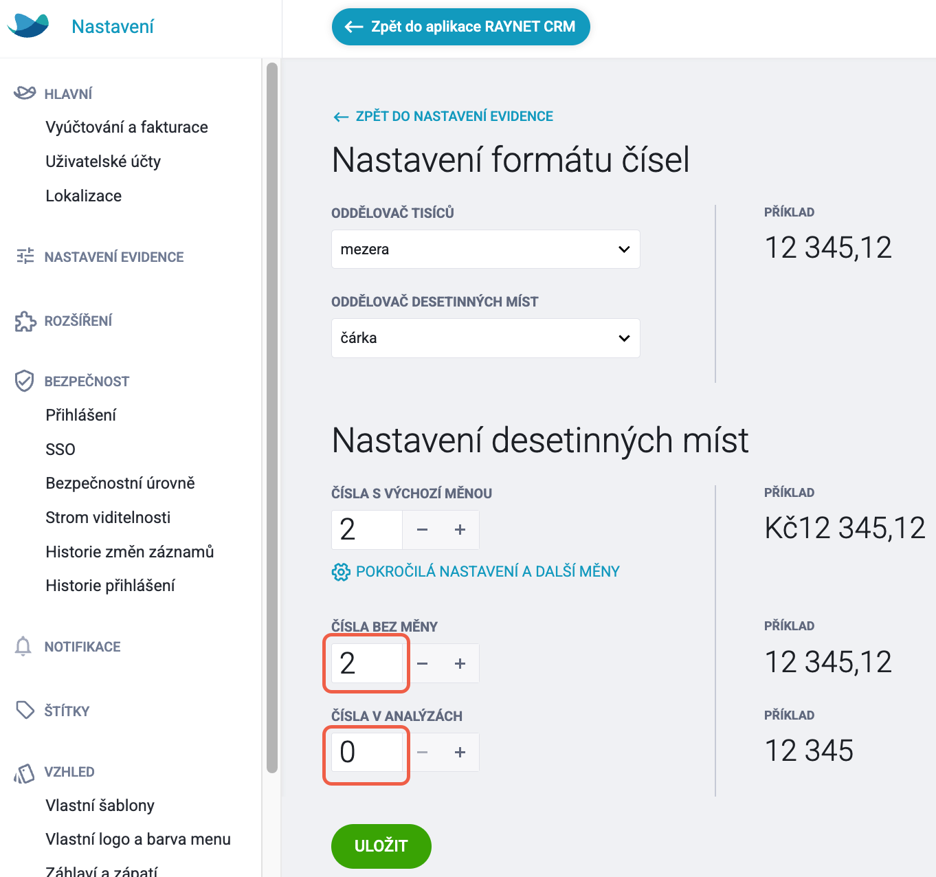936x877 pixels.
Task: Click the Bezpečnost shield icon
Action: (24, 381)
